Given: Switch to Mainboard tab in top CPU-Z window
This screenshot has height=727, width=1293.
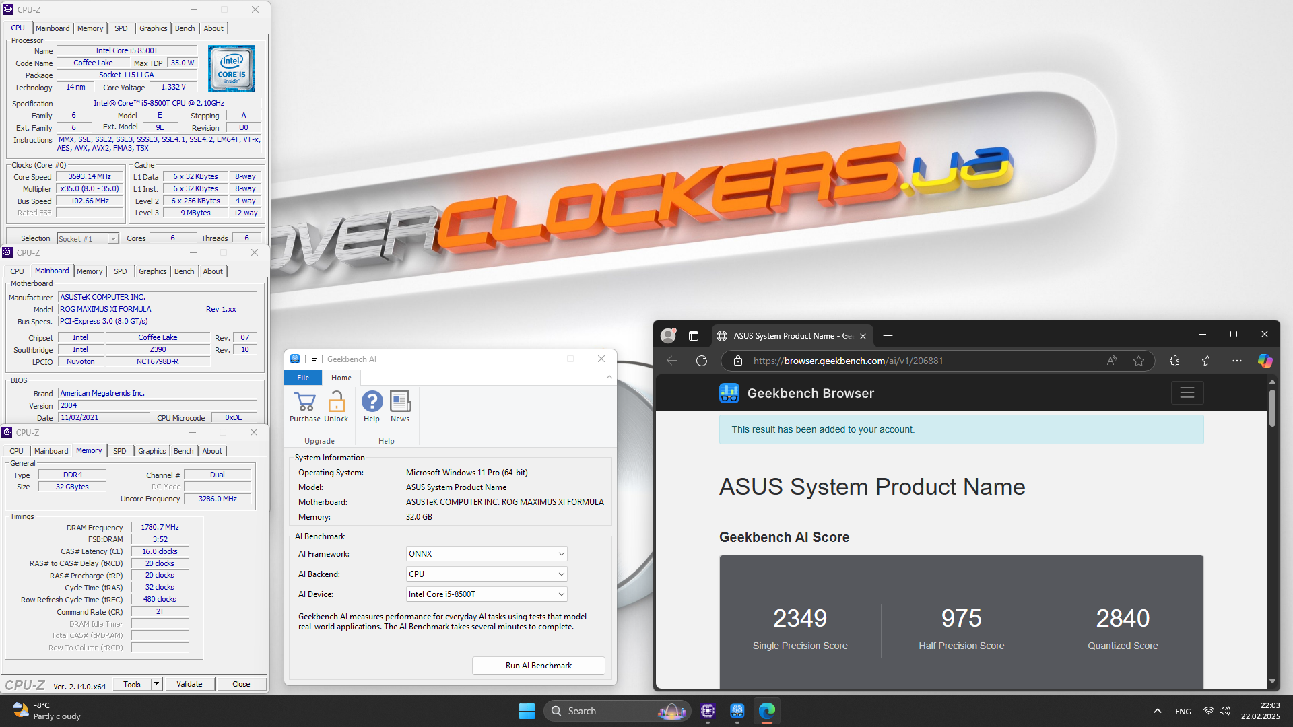Looking at the screenshot, I should (x=53, y=28).
